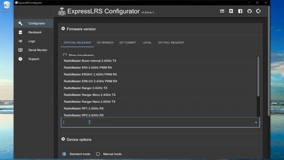Select the Standard mode radio button
The height and width of the screenshot is (160, 284).
click(64, 154)
